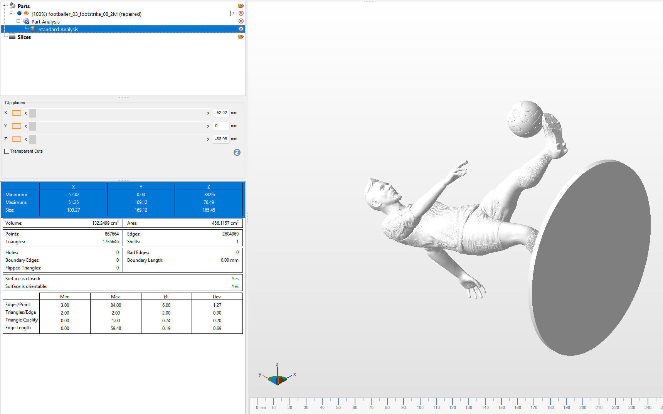Click the XYZ orientation gizmo in the viewport
Screen dimensions: 663x414
[277, 375]
